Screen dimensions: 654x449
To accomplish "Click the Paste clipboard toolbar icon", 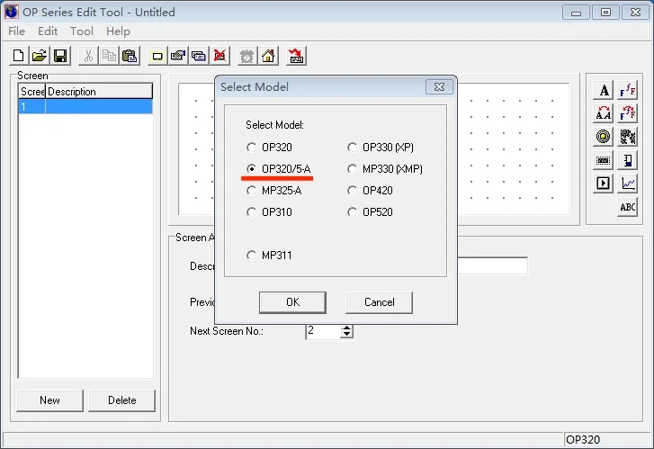I will pyautogui.click(x=130, y=56).
